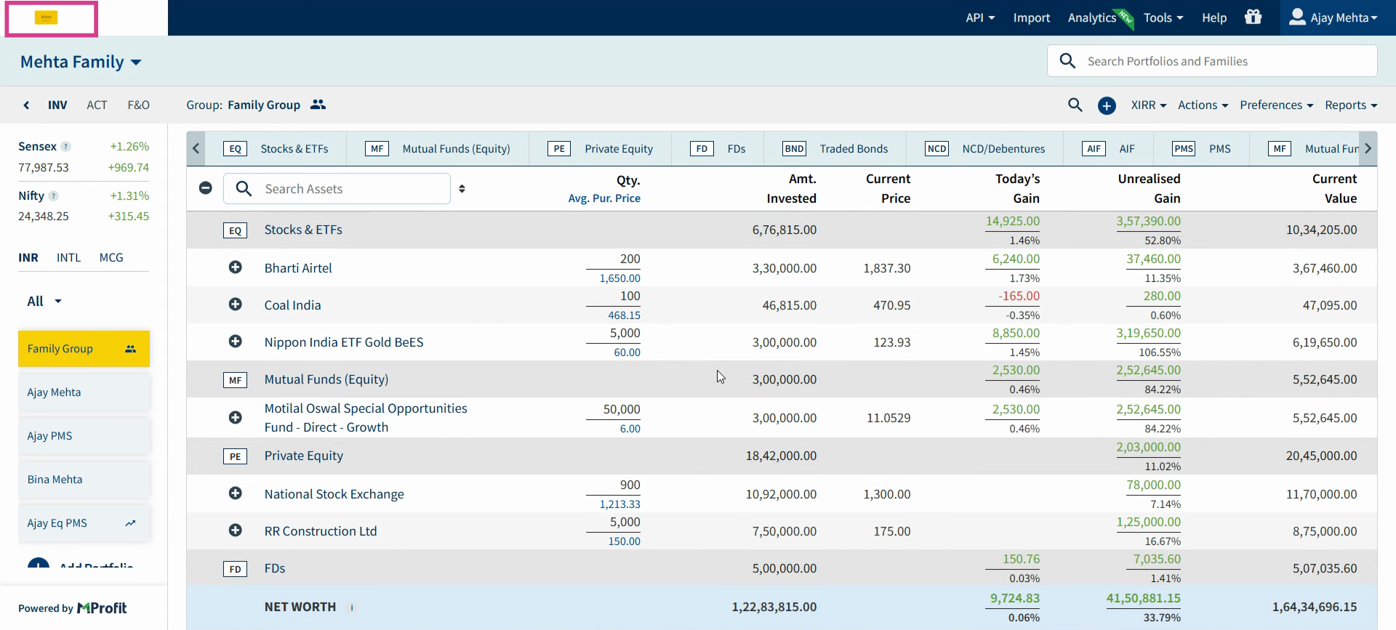The height and width of the screenshot is (630, 1396).
Task: Click the gift box icon in header
Action: click(x=1253, y=17)
